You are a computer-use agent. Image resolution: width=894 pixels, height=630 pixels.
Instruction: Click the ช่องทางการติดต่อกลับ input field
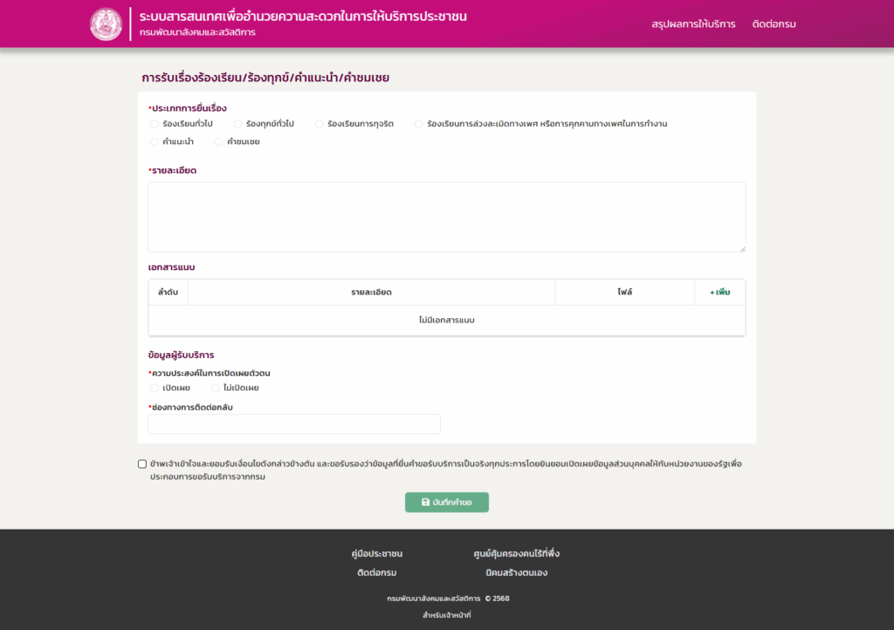point(294,425)
